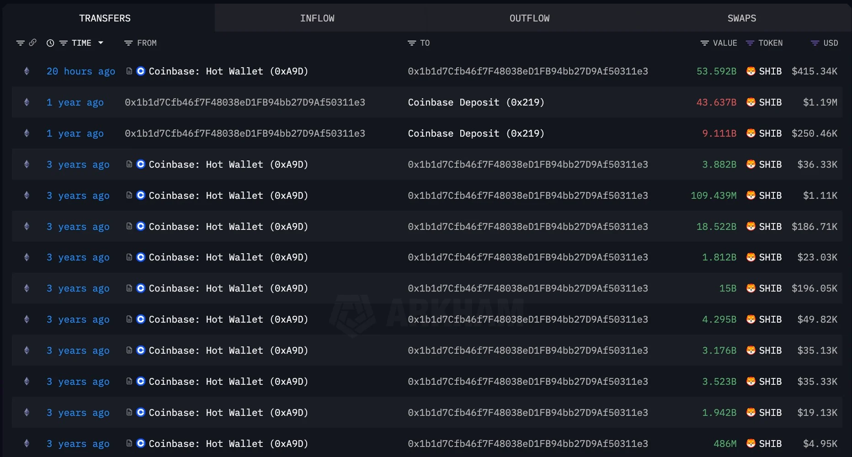Open the VALUE column filter icon
This screenshot has height=457, width=852.
[704, 43]
